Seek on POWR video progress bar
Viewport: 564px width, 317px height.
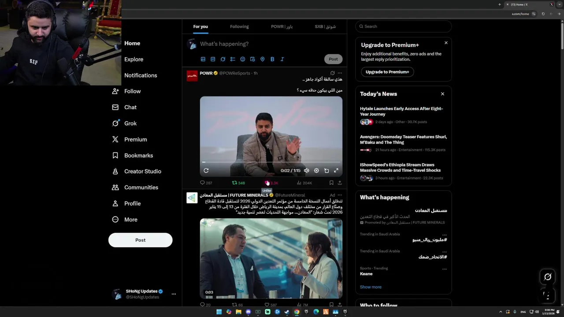(x=271, y=162)
